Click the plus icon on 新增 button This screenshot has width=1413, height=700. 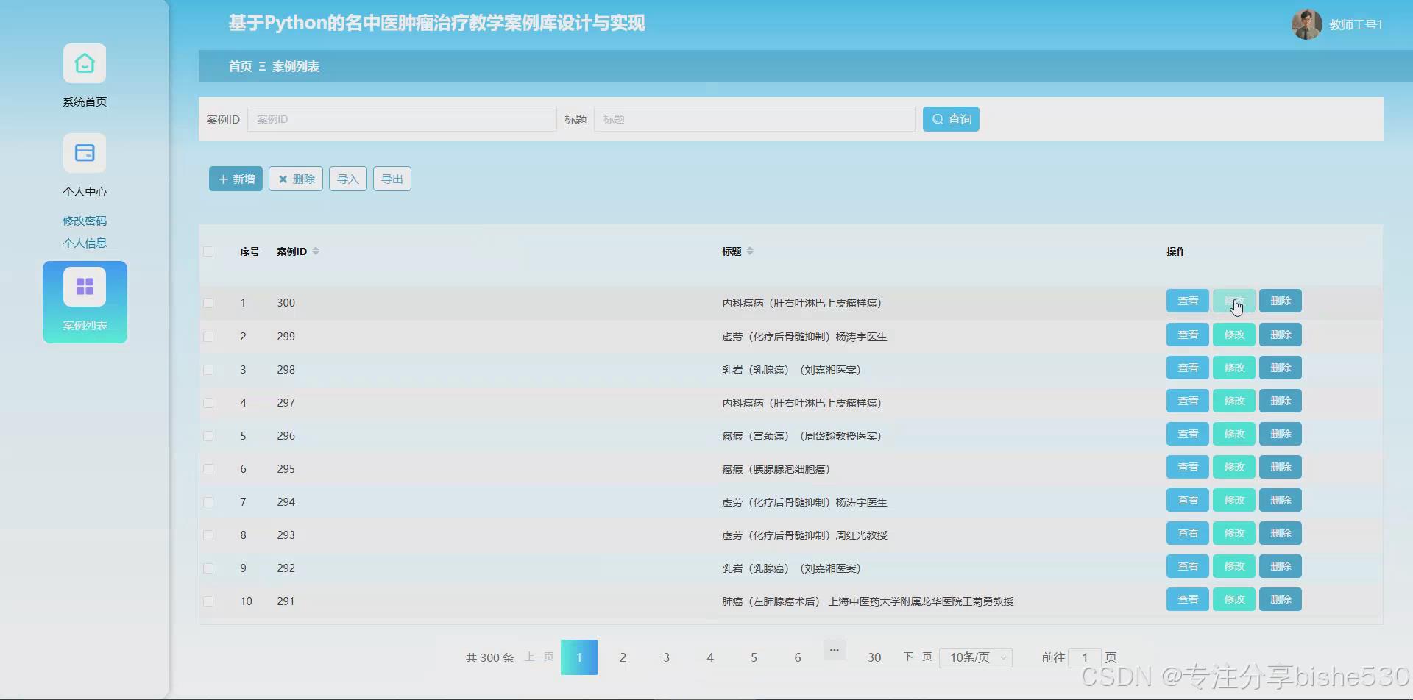(224, 178)
